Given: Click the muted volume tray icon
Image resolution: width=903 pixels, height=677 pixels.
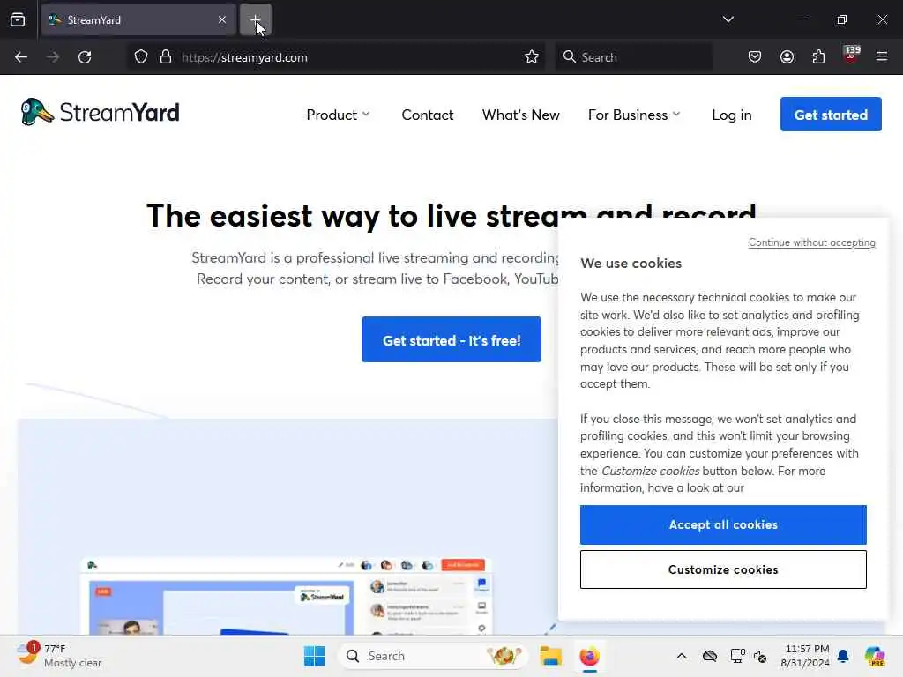Looking at the screenshot, I should point(760,656).
